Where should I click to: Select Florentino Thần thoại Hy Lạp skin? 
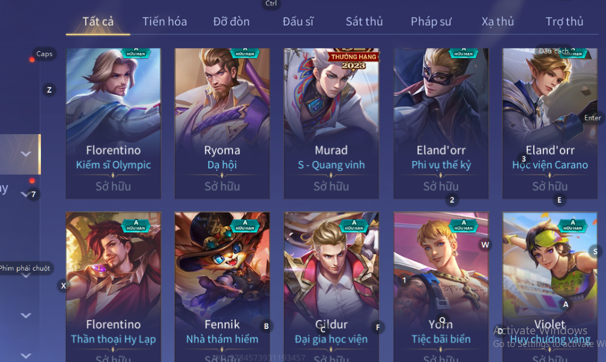click(x=114, y=287)
